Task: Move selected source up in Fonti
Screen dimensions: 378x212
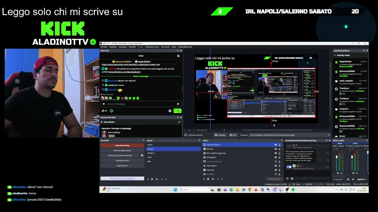Action: point(218,179)
